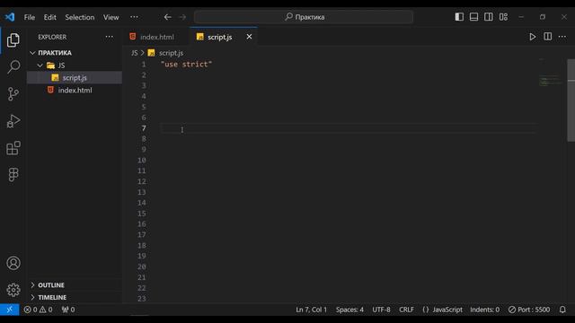Switch to the index.html tab
The height and width of the screenshot is (323, 575).
tap(156, 37)
